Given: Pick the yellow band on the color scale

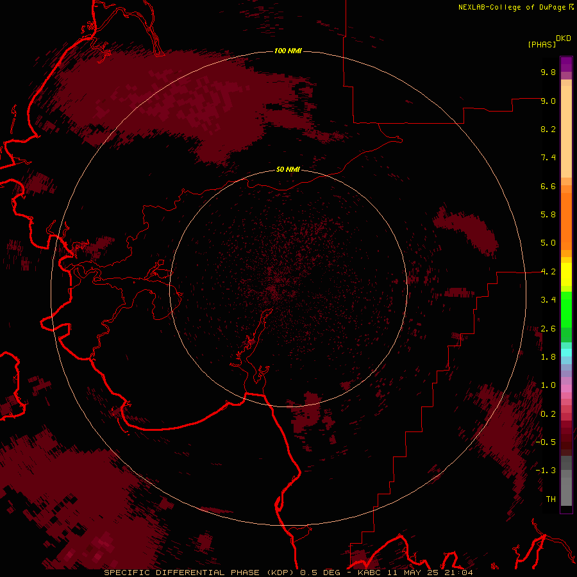Looking at the screenshot, I should click(x=566, y=274).
